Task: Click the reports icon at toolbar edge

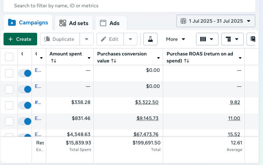Action: 252,39
